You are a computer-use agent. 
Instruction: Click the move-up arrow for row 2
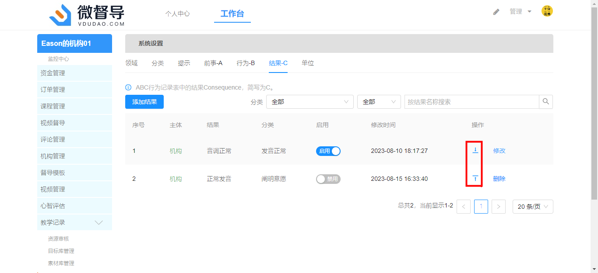point(475,179)
